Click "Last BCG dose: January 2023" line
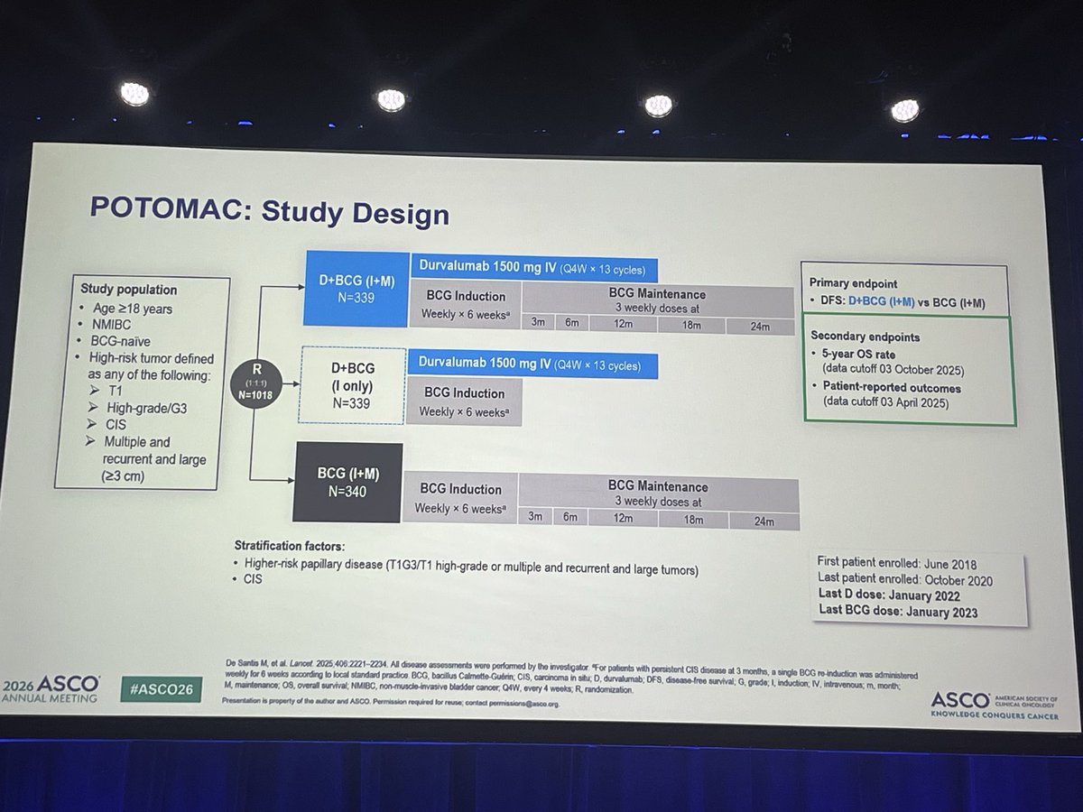The height and width of the screenshot is (812, 1083). coord(898,613)
